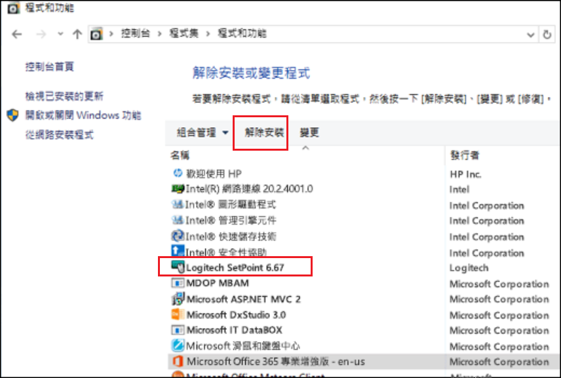Image resolution: width=561 pixels, height=378 pixels.
Task: Open 檢視已安裝的更新 link
Action: pos(64,96)
